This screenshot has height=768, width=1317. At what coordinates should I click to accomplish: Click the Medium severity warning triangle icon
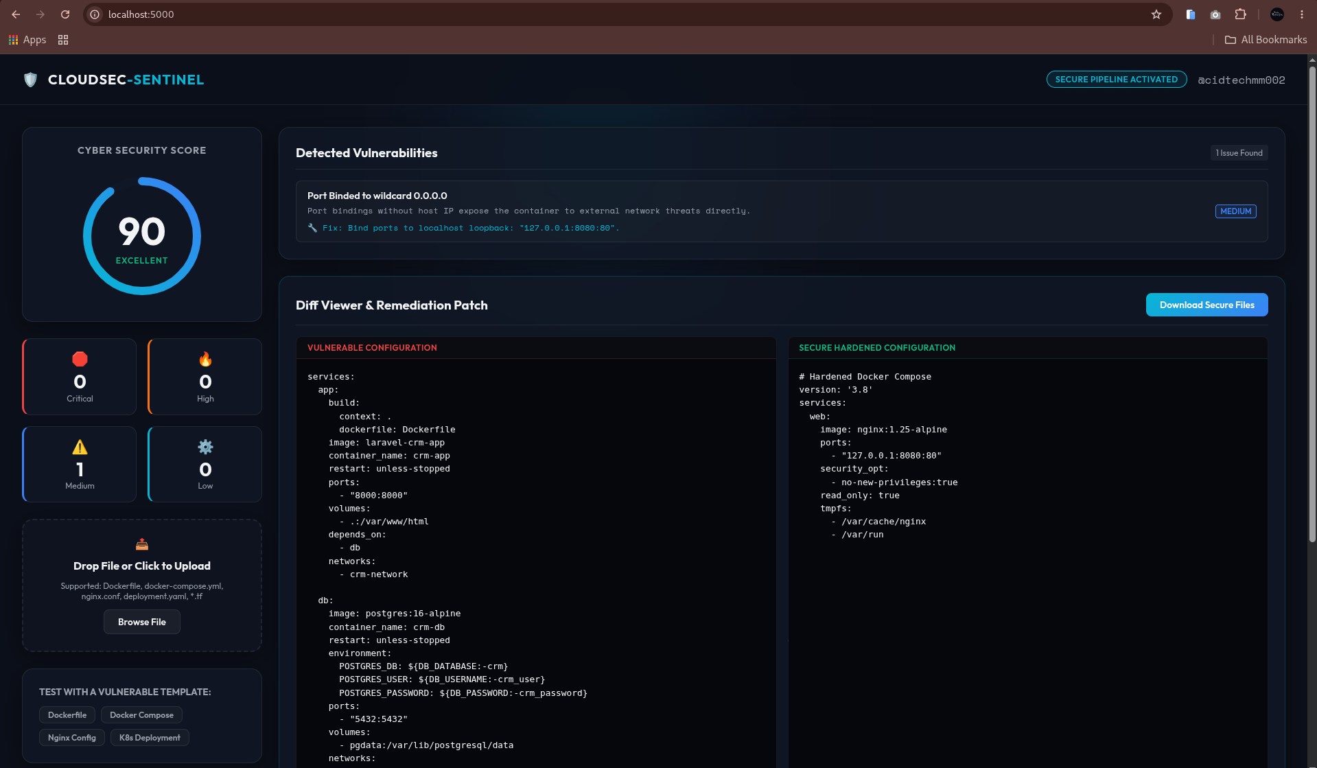coord(80,447)
